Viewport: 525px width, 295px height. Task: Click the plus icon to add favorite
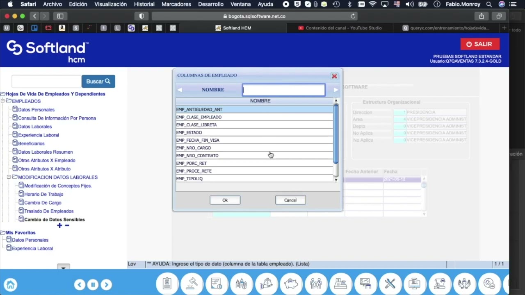coord(59,225)
